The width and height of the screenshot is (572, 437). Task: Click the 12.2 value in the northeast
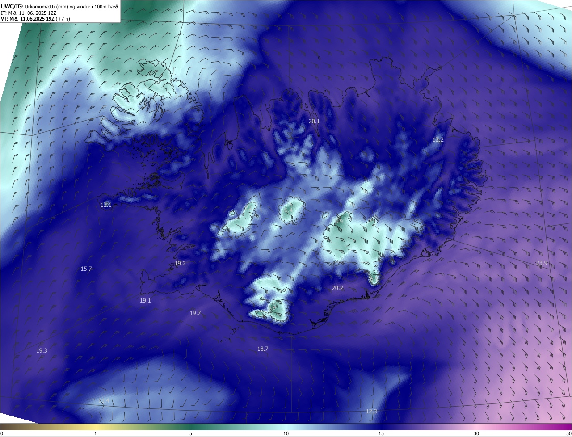[x=438, y=140]
